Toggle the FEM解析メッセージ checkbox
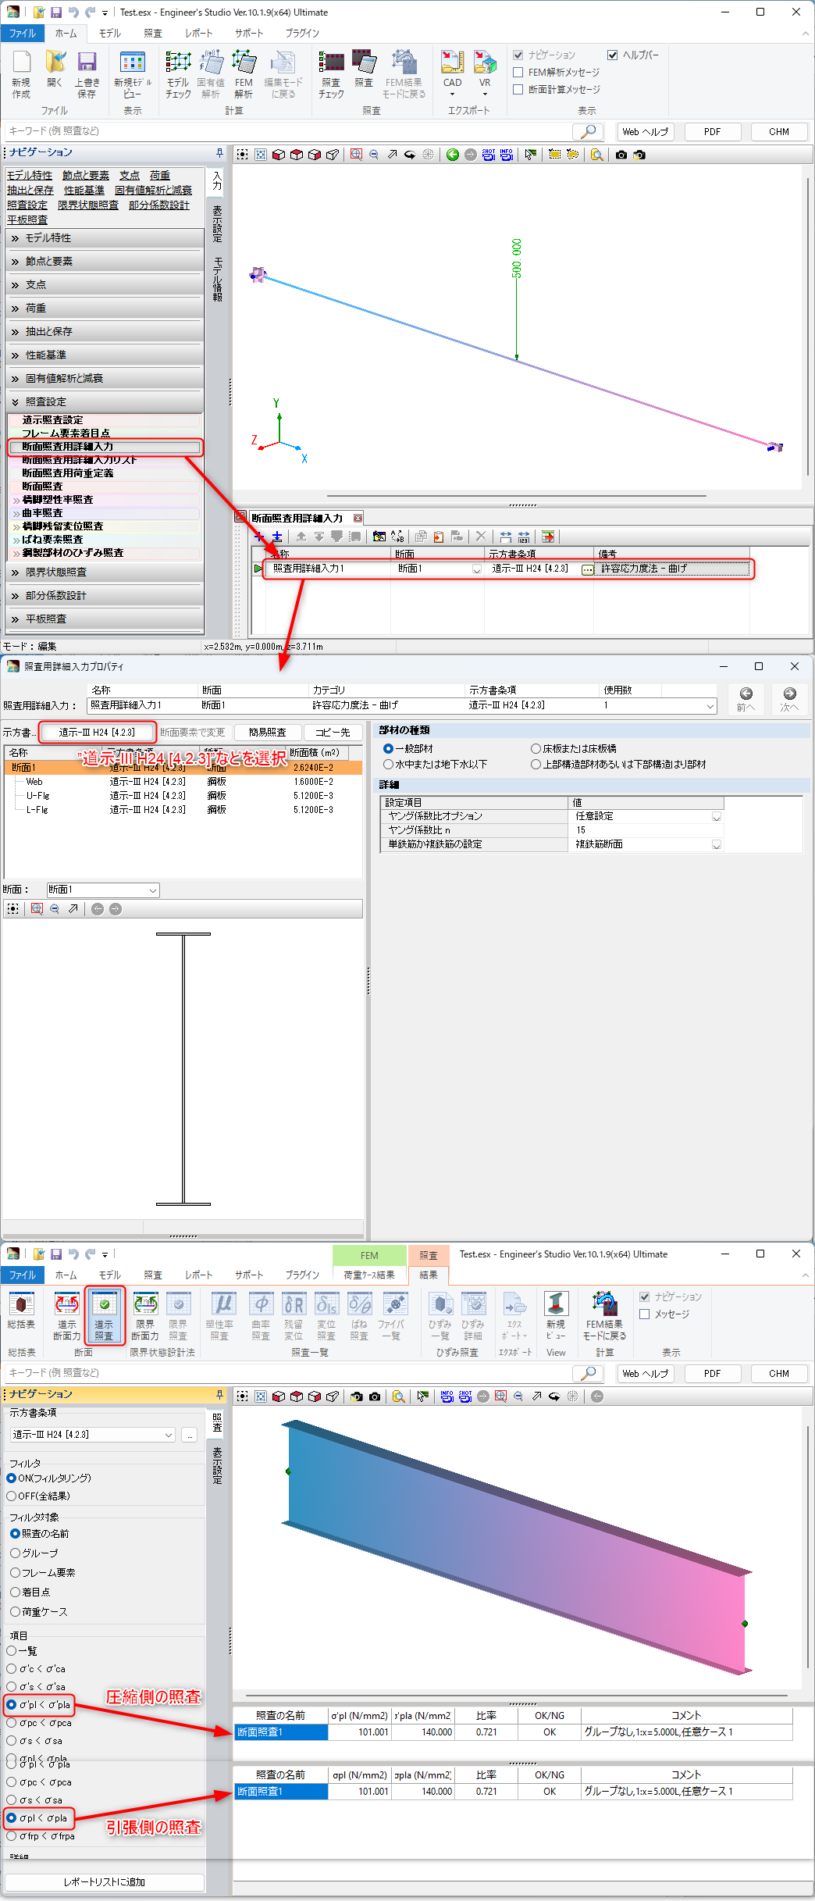This screenshot has width=815, height=1901. [x=518, y=73]
